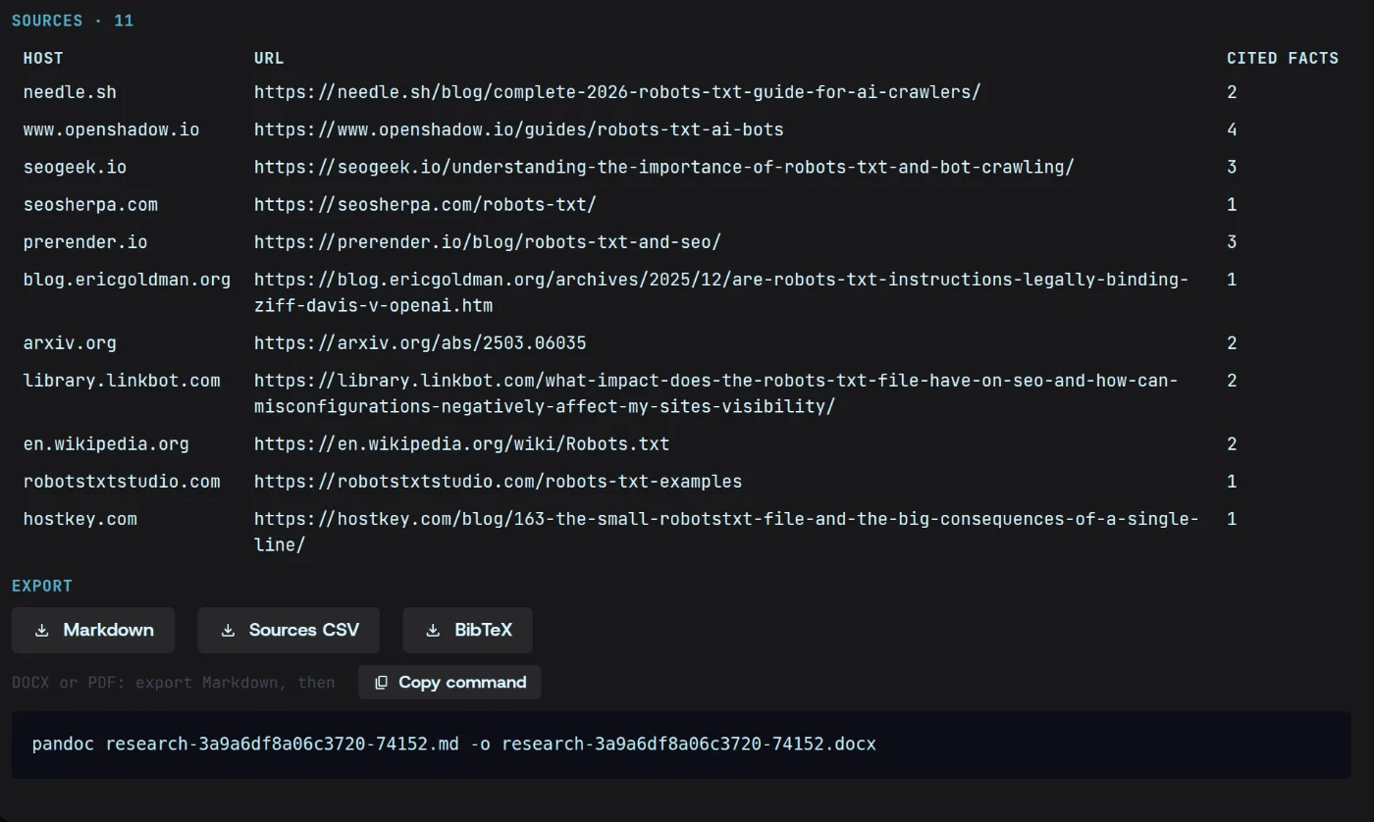Click the Markdown export button
Image resolution: width=1374 pixels, height=822 pixels.
click(x=93, y=630)
